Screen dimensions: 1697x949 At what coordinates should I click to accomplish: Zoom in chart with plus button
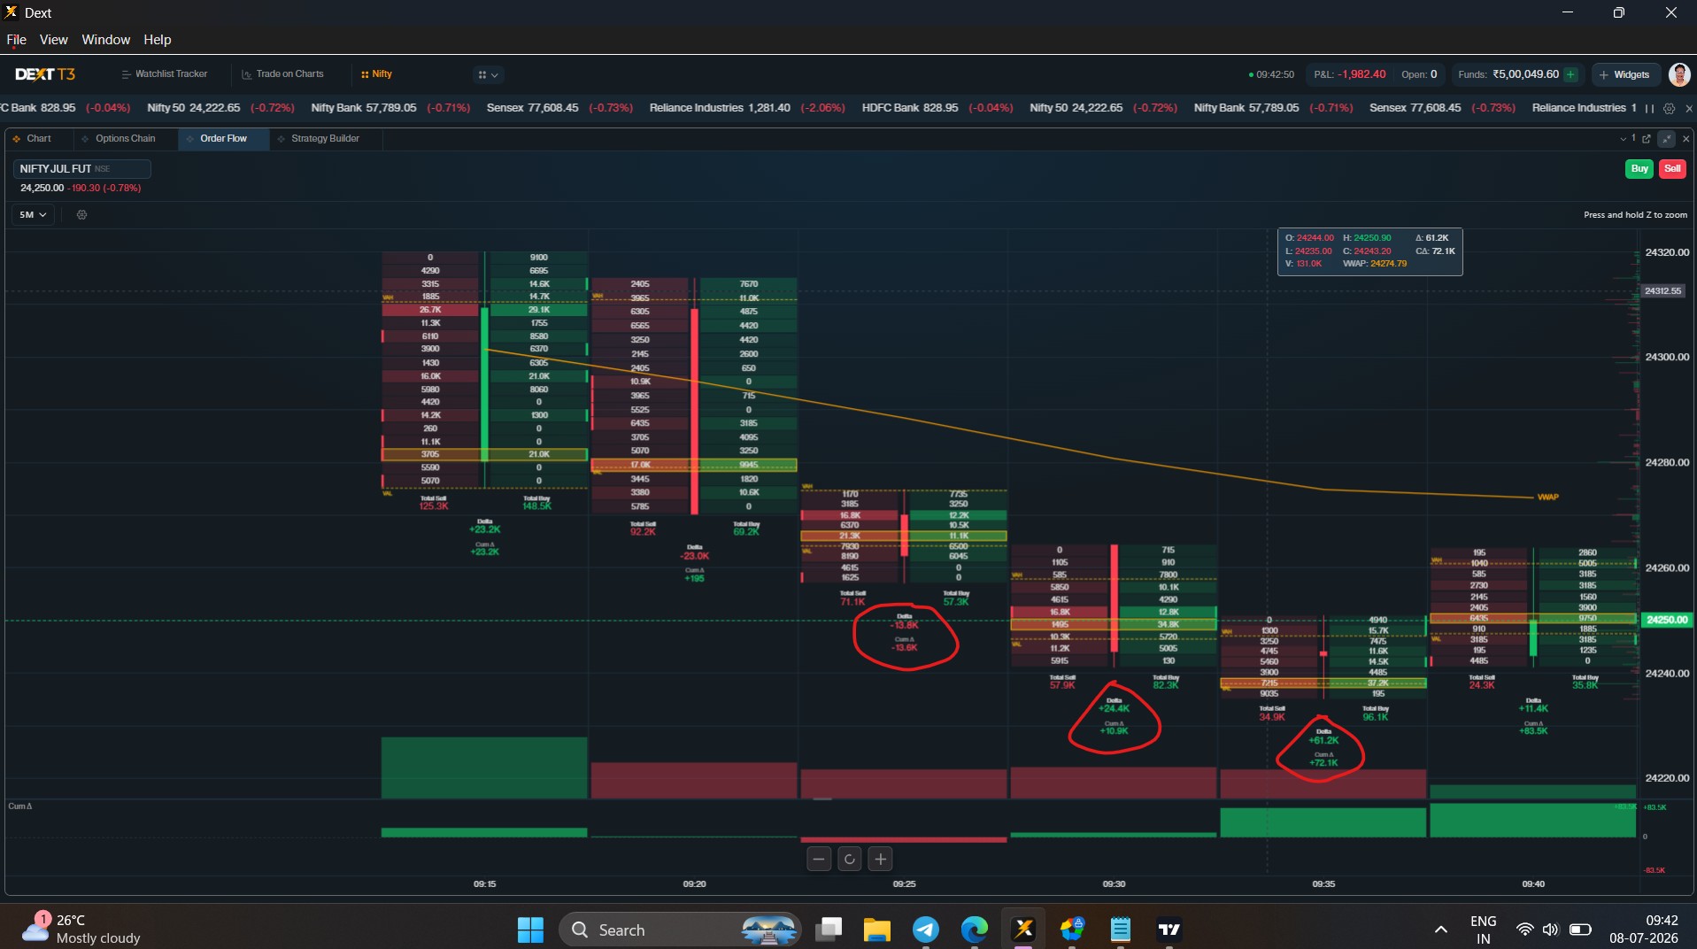(880, 859)
